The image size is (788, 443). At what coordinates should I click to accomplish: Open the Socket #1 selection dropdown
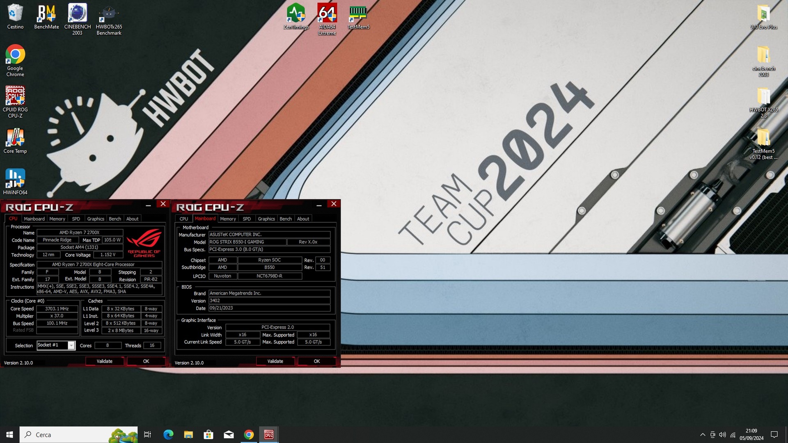click(56, 345)
